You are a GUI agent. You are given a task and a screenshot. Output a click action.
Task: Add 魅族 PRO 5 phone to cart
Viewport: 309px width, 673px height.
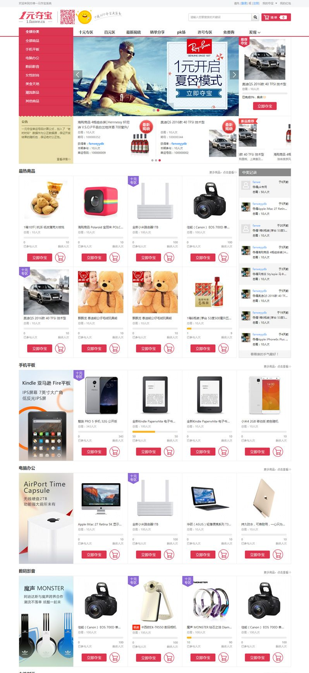(x=115, y=452)
